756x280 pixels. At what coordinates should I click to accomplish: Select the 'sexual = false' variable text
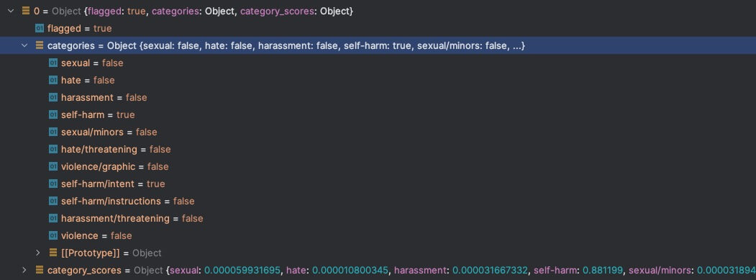tap(92, 63)
